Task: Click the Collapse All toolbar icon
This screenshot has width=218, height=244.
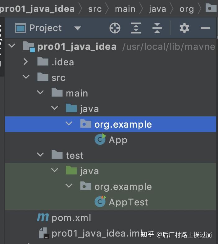Action: coord(157,28)
